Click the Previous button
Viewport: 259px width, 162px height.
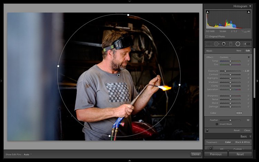(215, 154)
